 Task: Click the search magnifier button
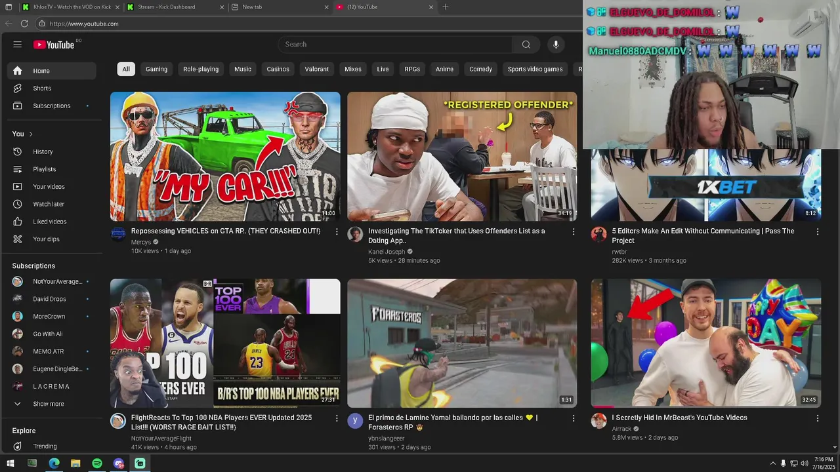pyautogui.click(x=526, y=45)
